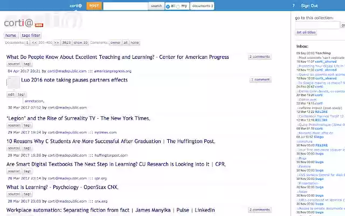Click the 'go to this collection' input field
This screenshot has width=345, height=216.
click(318, 25)
